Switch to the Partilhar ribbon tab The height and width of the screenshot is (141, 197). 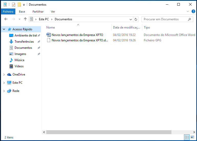coord(38,12)
